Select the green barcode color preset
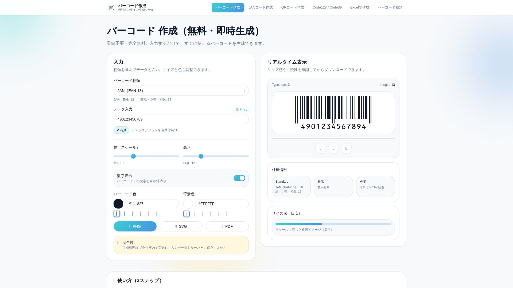 [x=133, y=214]
